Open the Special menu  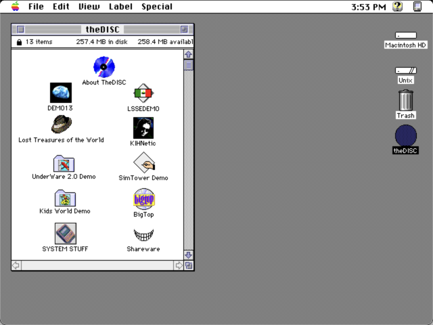(x=157, y=6)
